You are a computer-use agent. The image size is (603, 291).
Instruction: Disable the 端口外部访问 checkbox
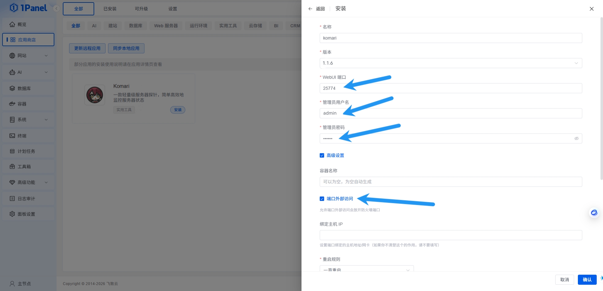[322, 198]
